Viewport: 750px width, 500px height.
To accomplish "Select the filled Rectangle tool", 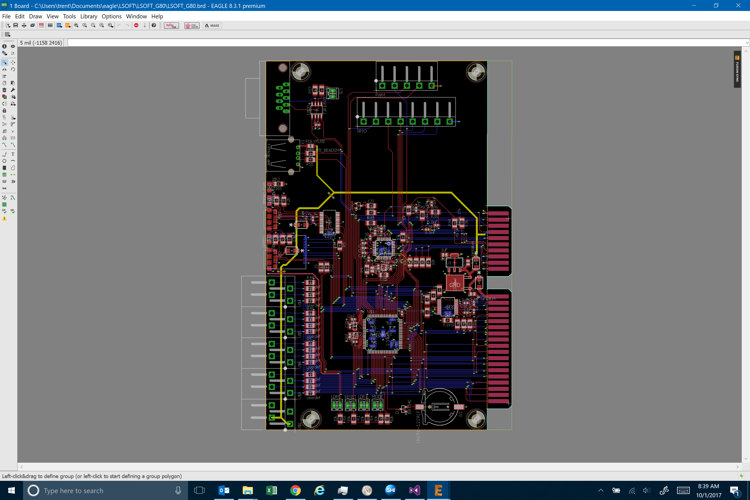I will (x=4, y=168).
